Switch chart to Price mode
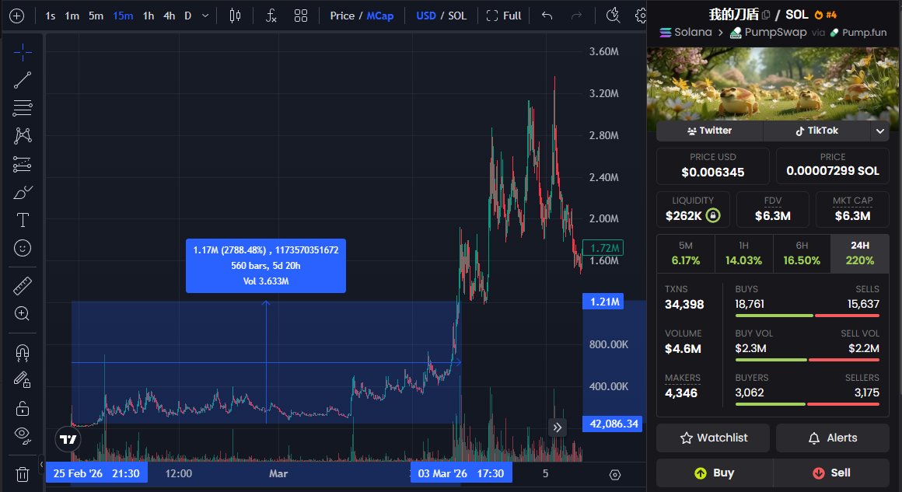This screenshot has height=492, width=902. tap(342, 16)
